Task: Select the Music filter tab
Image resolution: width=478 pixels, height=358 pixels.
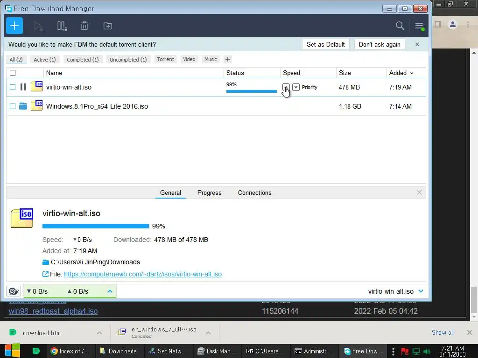Action: click(x=211, y=59)
